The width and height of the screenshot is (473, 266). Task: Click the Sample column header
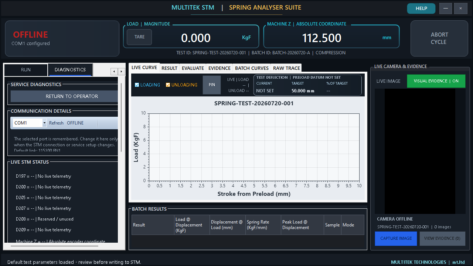[x=332, y=225]
